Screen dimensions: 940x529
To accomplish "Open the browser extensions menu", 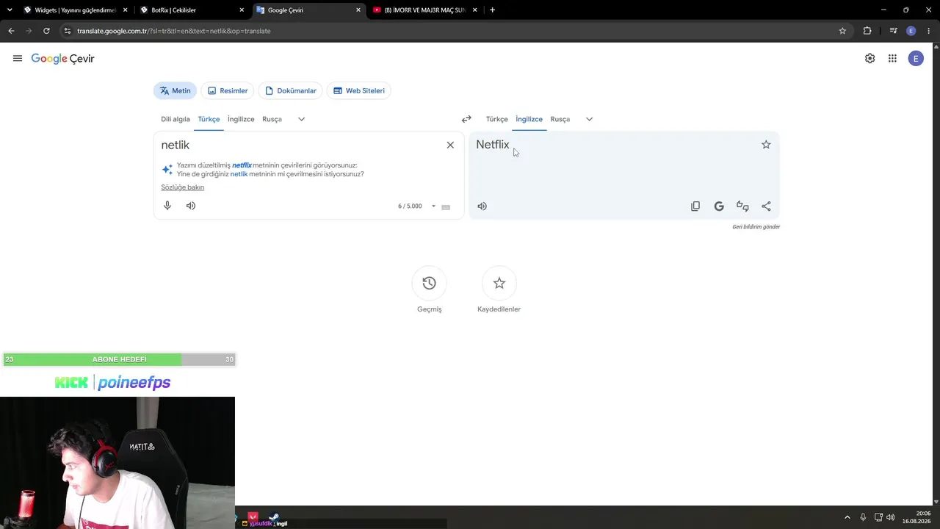I will point(867,31).
